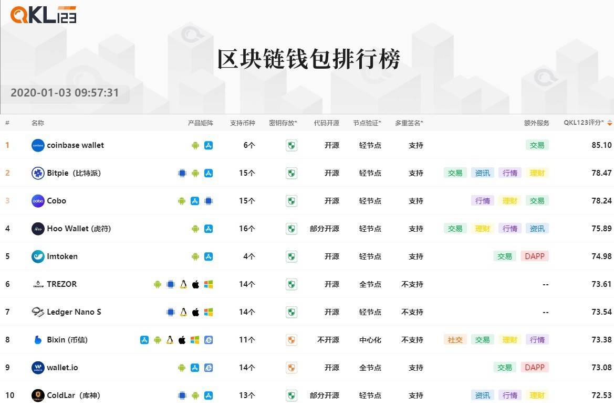The image size is (614, 408).
Task: Click the wallet.io logo icon
Action: (x=38, y=367)
